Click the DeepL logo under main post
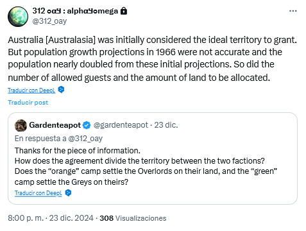 61,90
